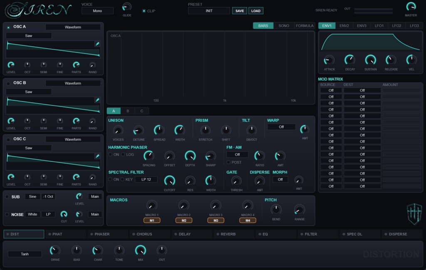Open the OSC C waveform pencil editor

(97, 156)
